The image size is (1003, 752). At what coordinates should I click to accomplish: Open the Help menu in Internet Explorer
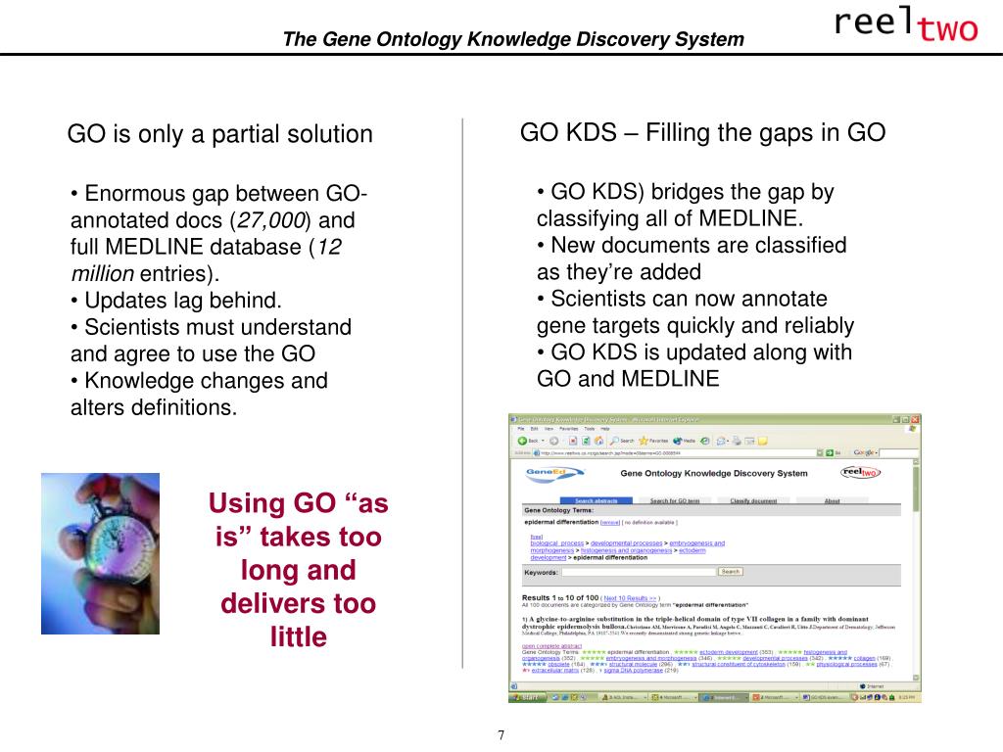pos(605,429)
